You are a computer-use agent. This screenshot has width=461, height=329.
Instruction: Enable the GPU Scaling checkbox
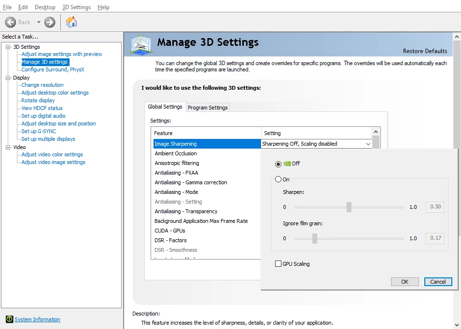point(278,263)
